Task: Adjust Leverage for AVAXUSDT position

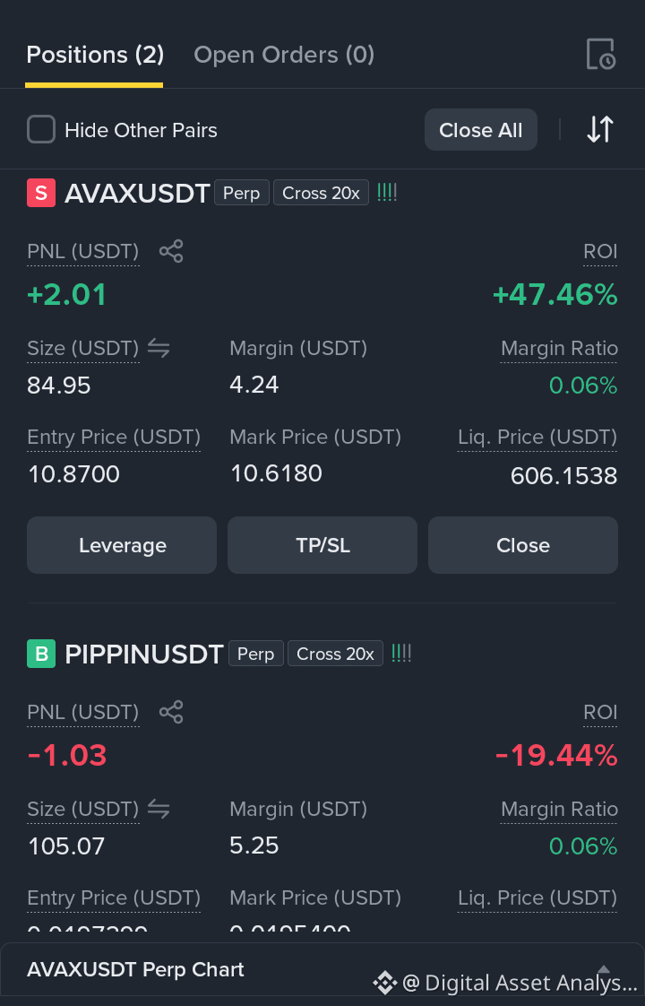Action: pyautogui.click(x=122, y=545)
